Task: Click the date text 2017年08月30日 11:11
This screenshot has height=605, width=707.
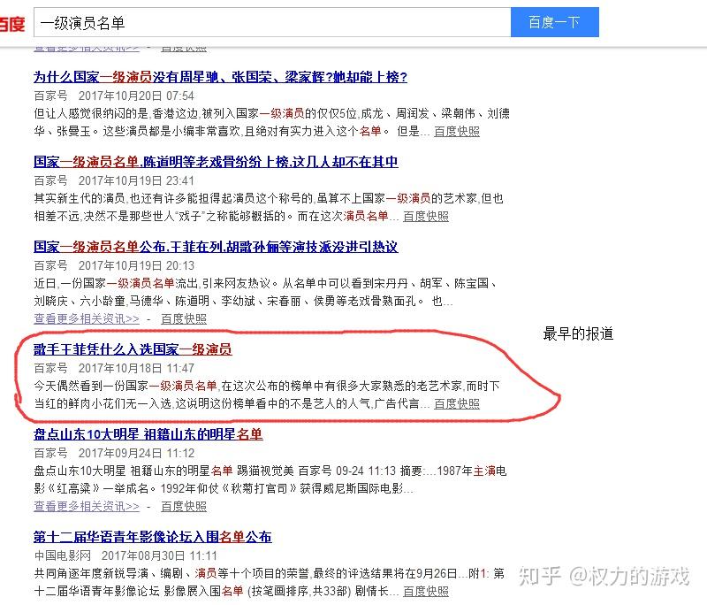Action: (x=159, y=555)
